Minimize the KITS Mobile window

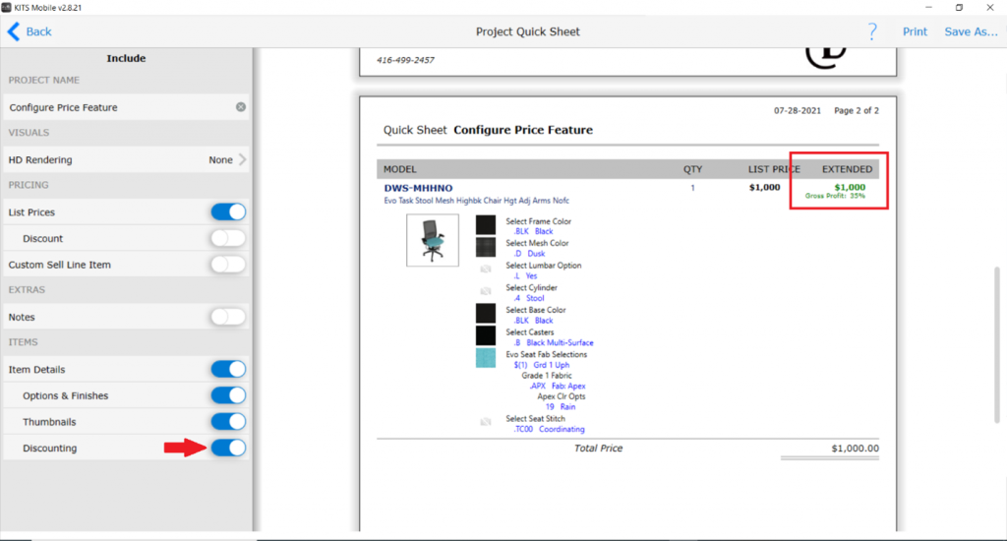[928, 7]
